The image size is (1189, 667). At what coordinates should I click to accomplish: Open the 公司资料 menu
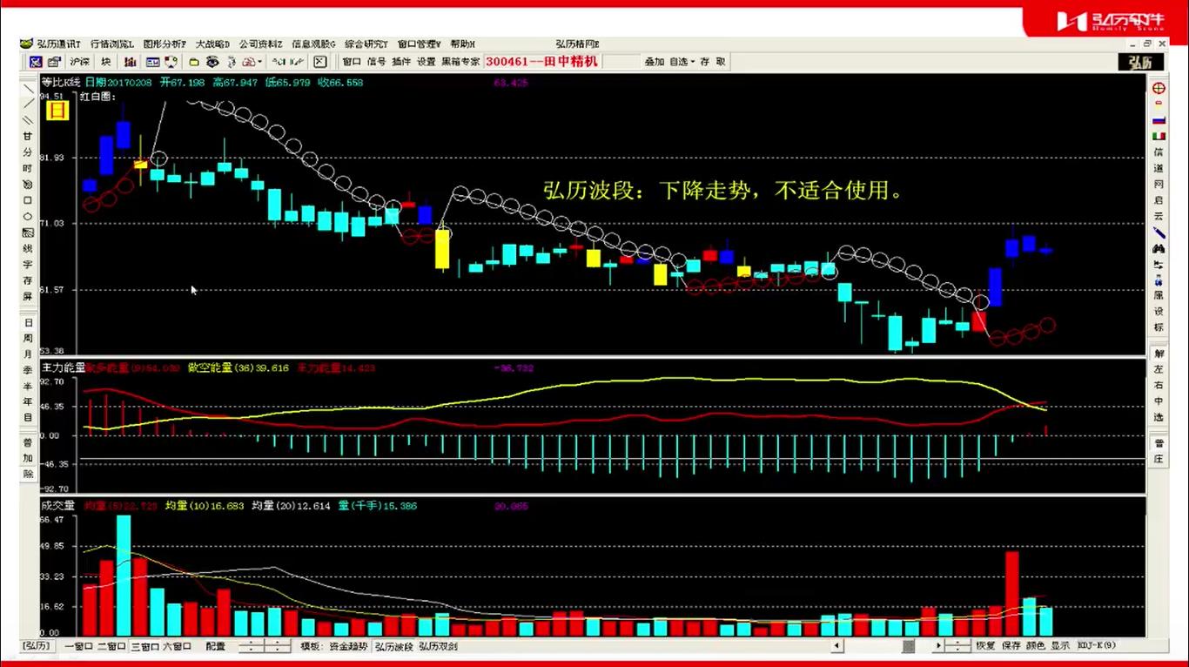pyautogui.click(x=261, y=44)
